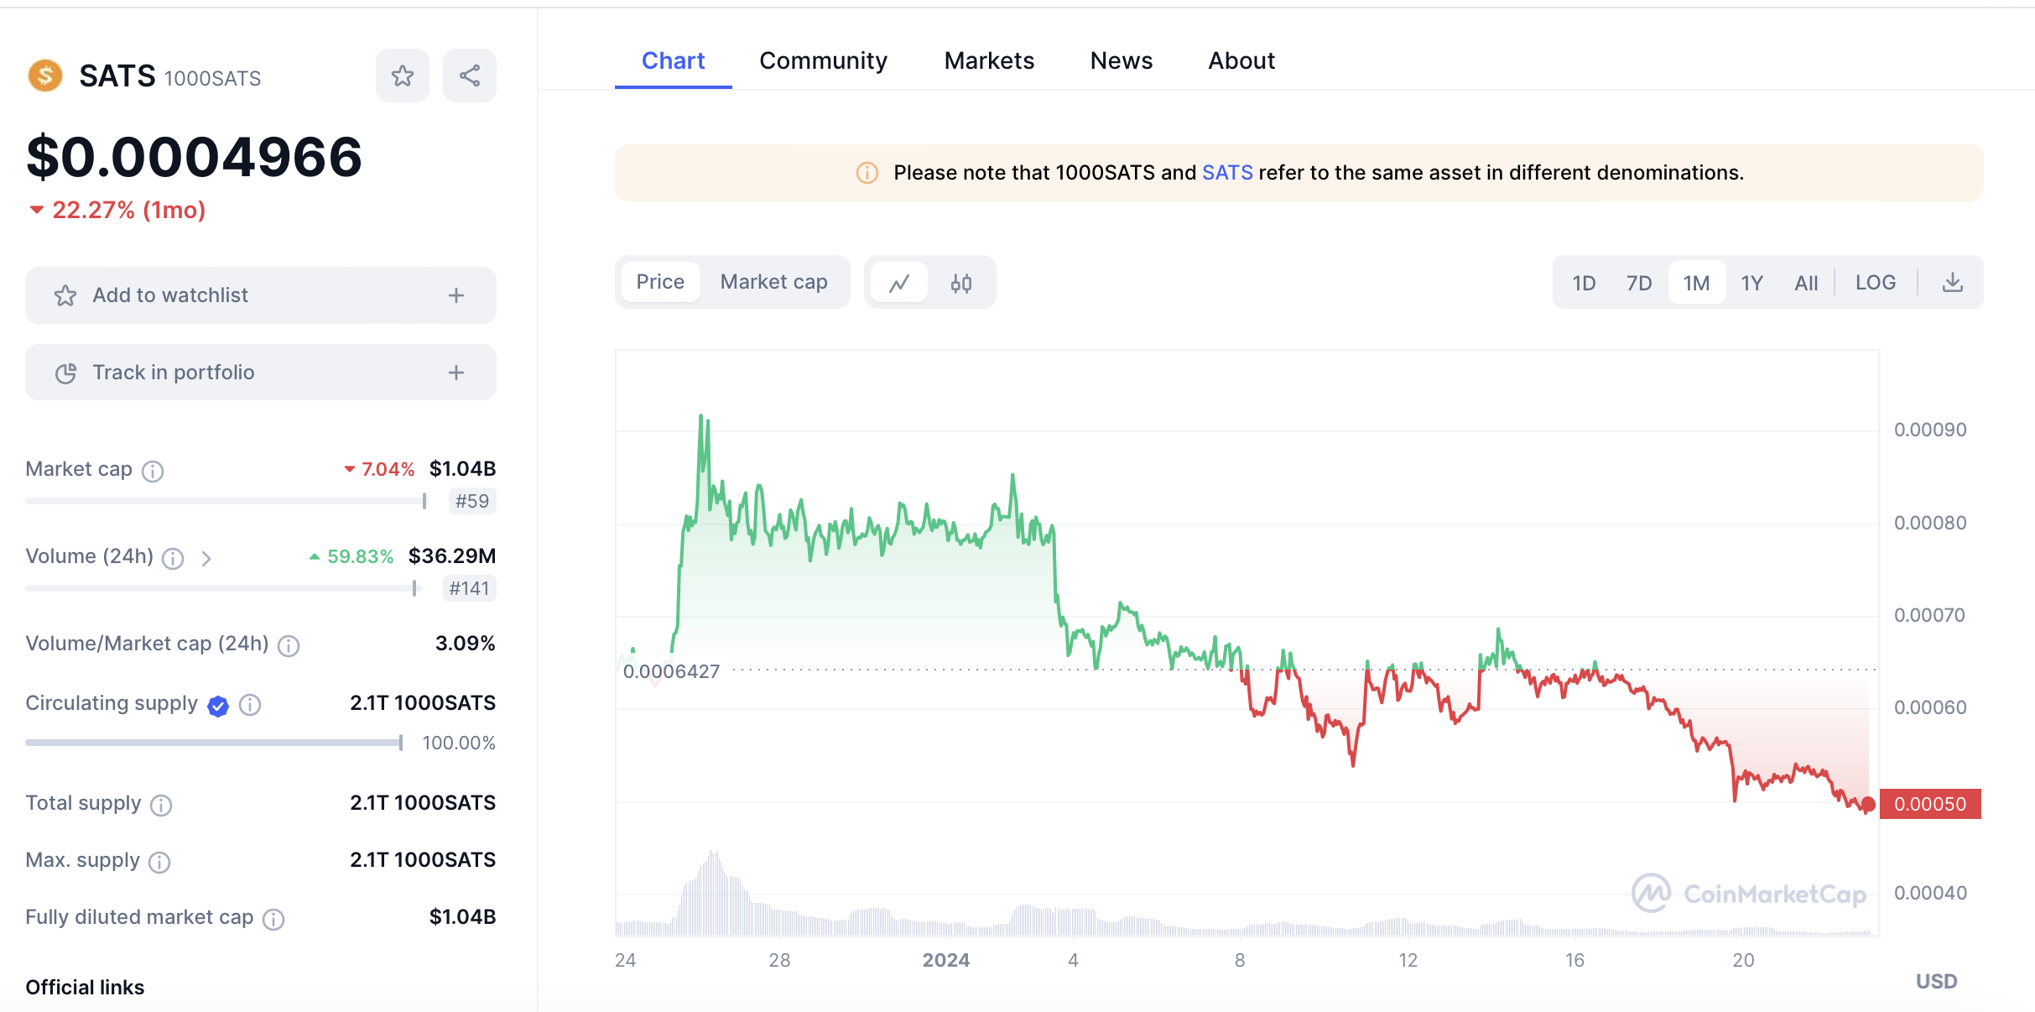
Task: Expand Track in portfolio plus
Action: click(456, 373)
